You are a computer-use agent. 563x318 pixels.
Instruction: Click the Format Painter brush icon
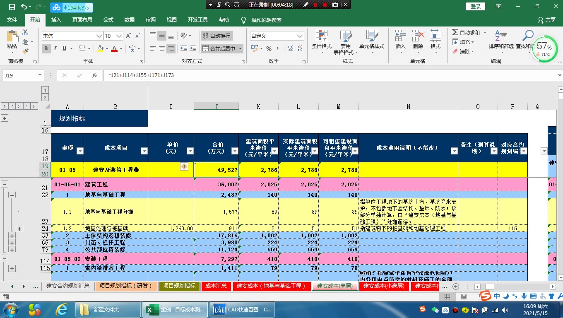(25, 51)
